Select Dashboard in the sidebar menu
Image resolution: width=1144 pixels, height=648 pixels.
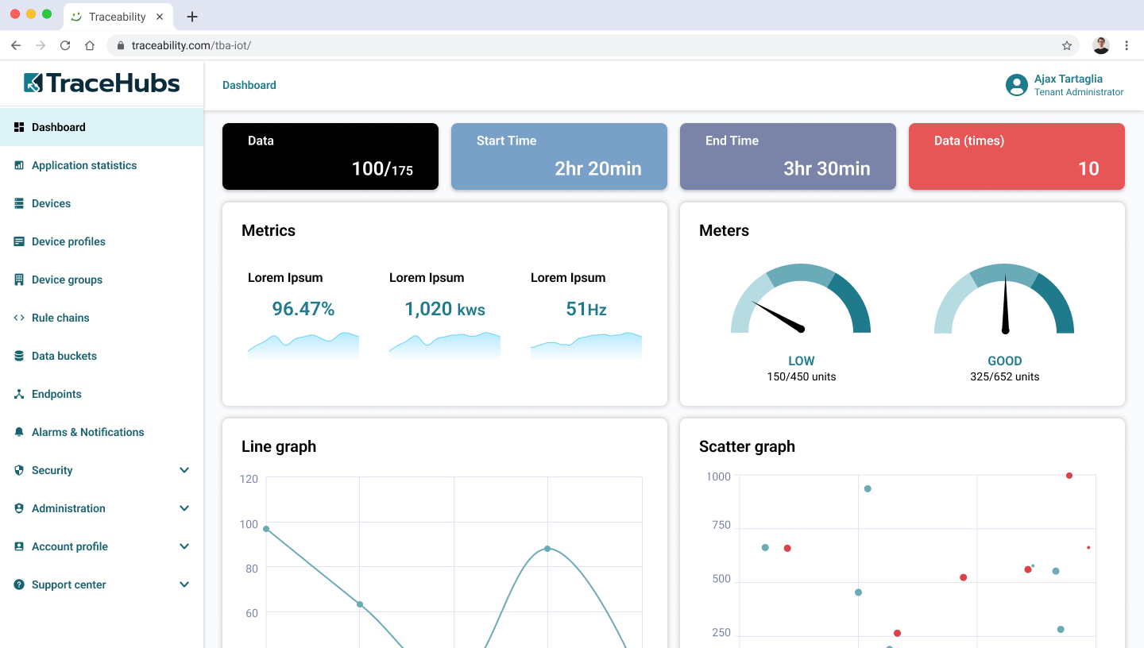click(59, 127)
